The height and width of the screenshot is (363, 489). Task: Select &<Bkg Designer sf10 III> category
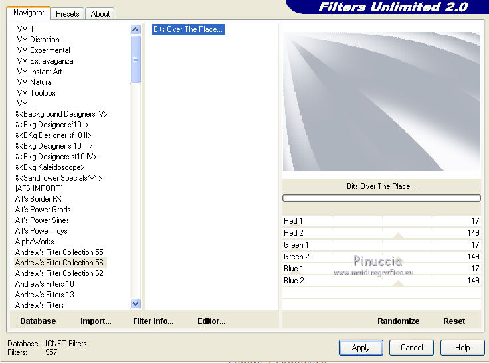pyautogui.click(x=54, y=146)
